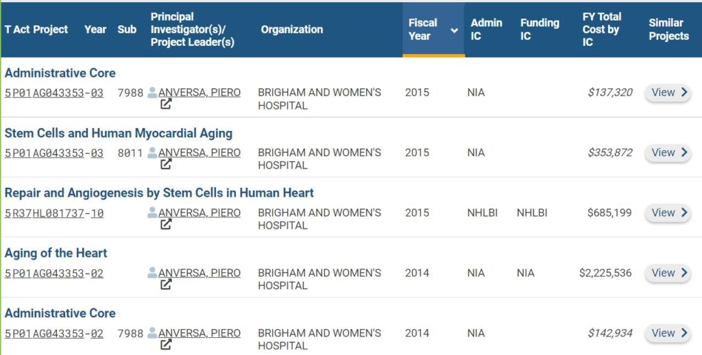The width and height of the screenshot is (702, 355).
Task: Click ANVERSA, PIERO in the 2015 NHLBI row
Action: [199, 213]
